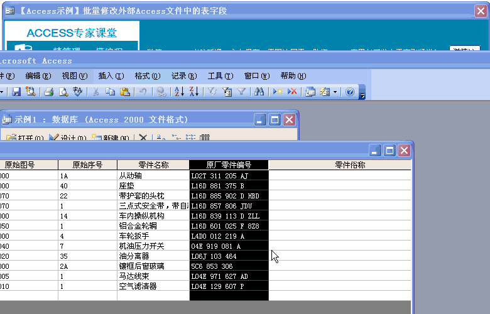Click the cell 从动轴
Viewport: 490px width, 314px height.
coord(153,176)
